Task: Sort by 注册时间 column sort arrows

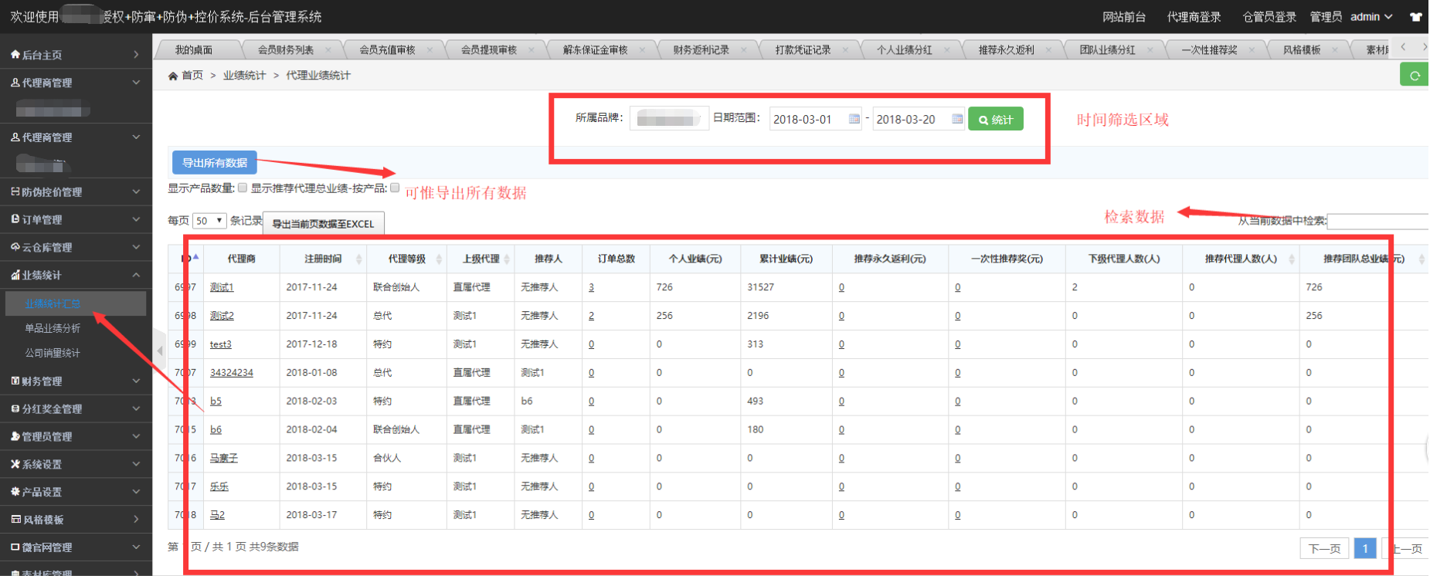Action: click(358, 259)
